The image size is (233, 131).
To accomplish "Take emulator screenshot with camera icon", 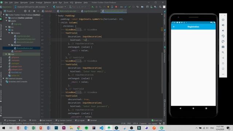I will point(223,47).
